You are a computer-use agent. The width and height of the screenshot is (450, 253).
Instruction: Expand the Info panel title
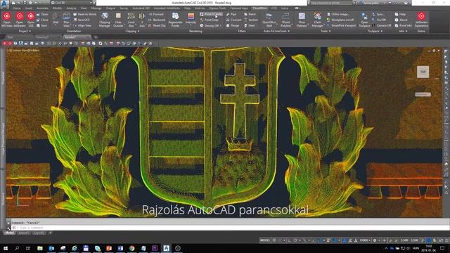click(403, 31)
